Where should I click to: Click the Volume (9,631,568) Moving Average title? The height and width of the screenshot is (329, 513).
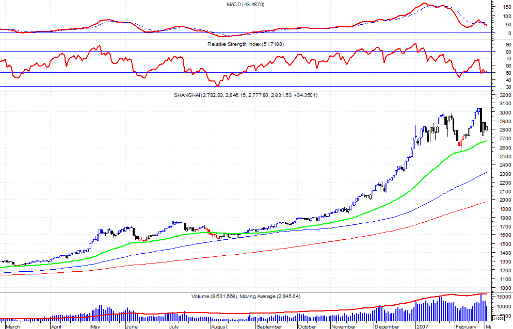(x=246, y=297)
